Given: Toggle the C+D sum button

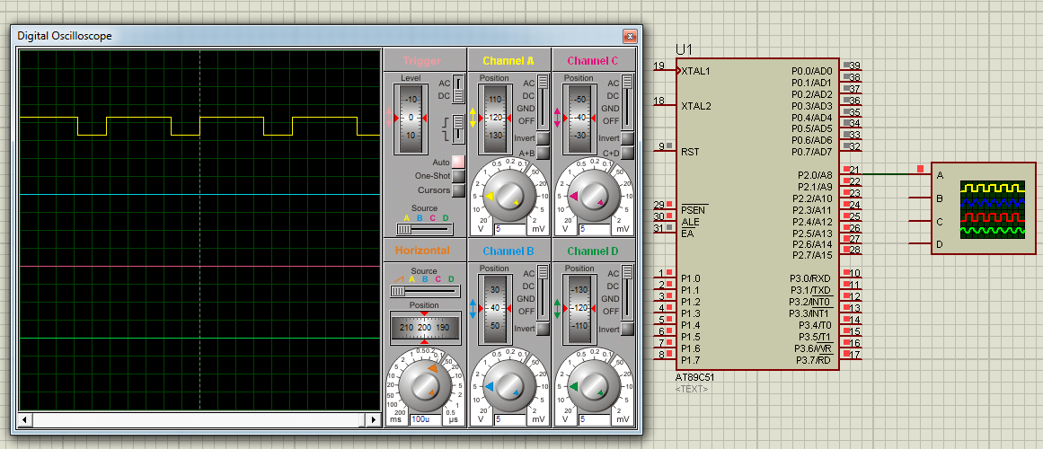Looking at the screenshot, I should pyautogui.click(x=627, y=153).
